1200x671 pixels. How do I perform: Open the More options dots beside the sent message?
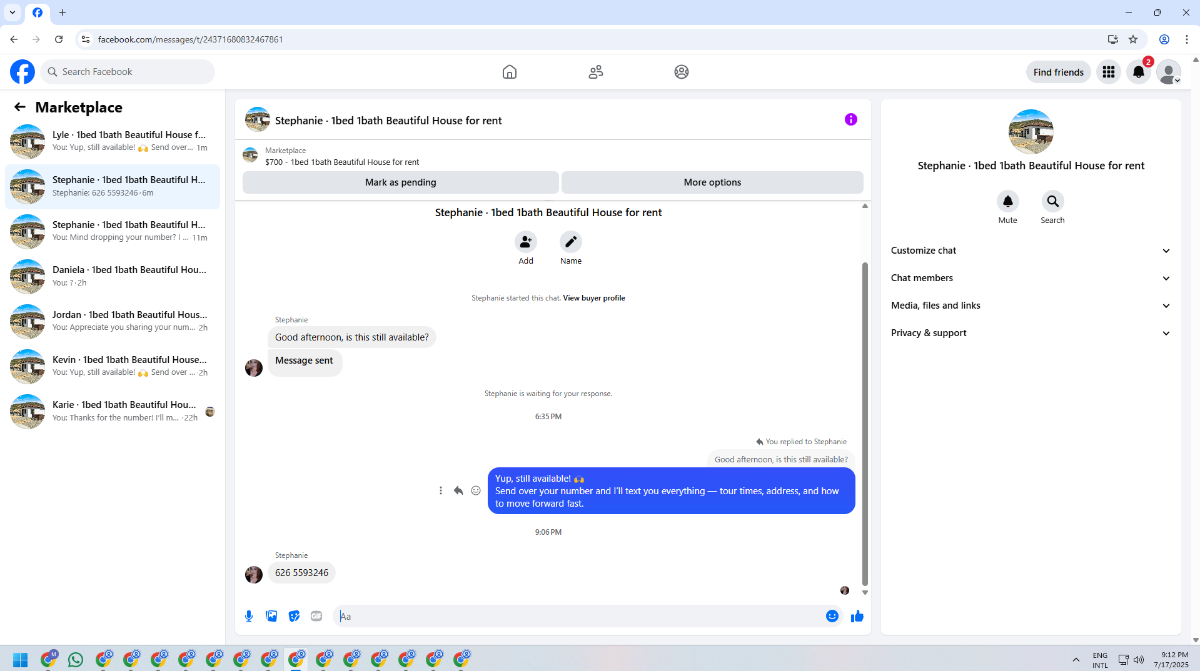pyautogui.click(x=441, y=490)
